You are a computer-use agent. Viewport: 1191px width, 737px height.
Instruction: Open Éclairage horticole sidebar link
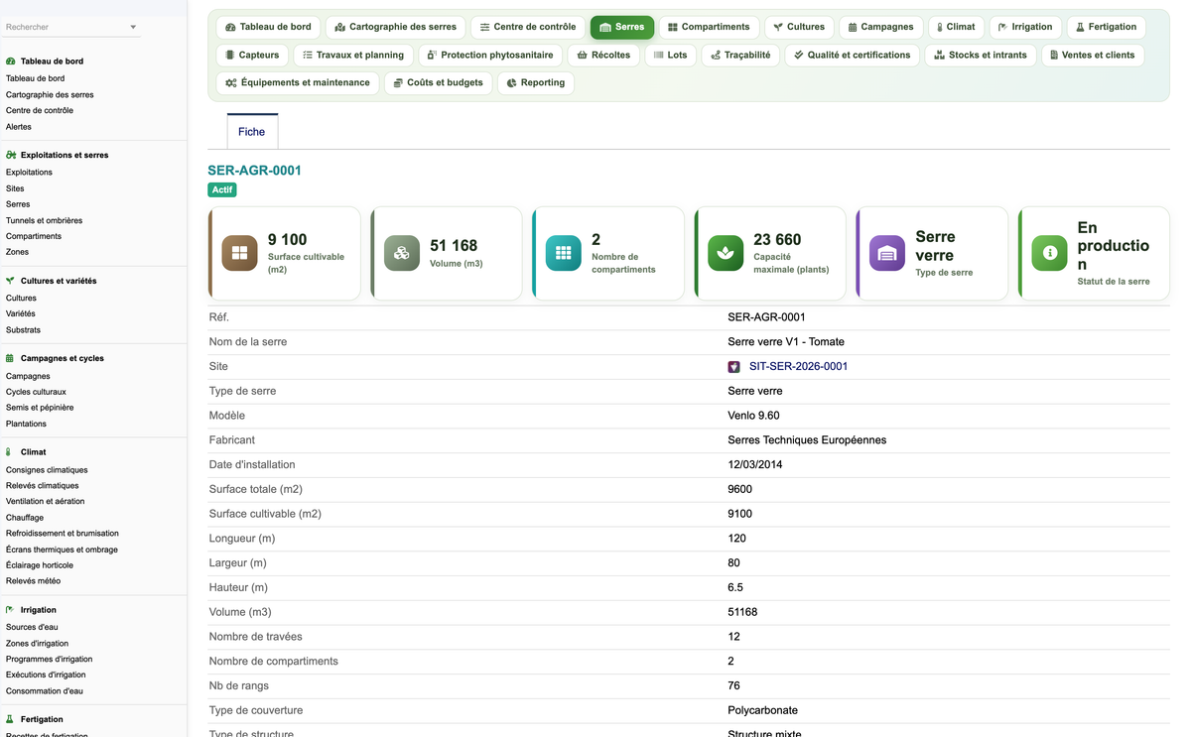[40, 565]
